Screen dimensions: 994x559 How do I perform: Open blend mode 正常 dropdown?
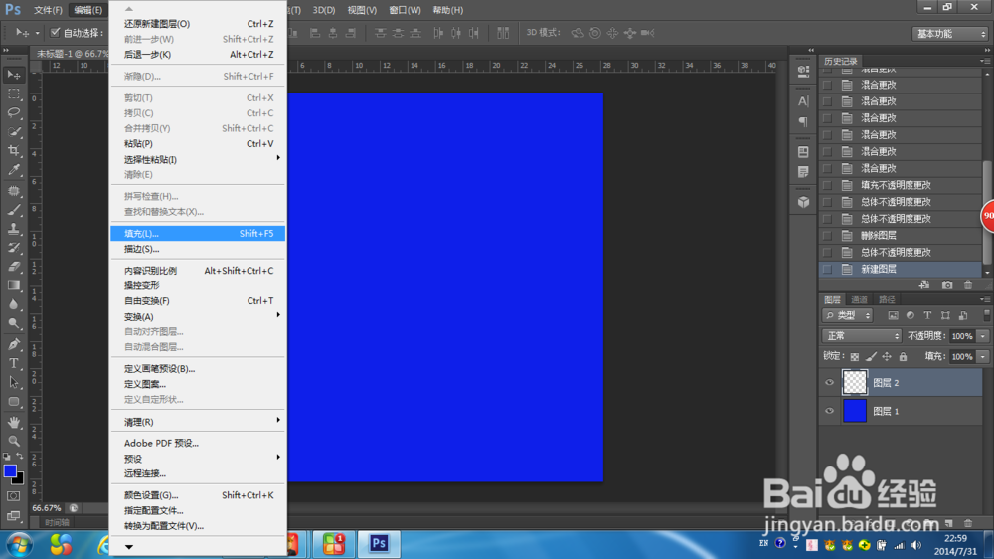click(862, 335)
